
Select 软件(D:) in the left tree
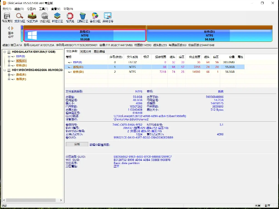tap(22, 65)
